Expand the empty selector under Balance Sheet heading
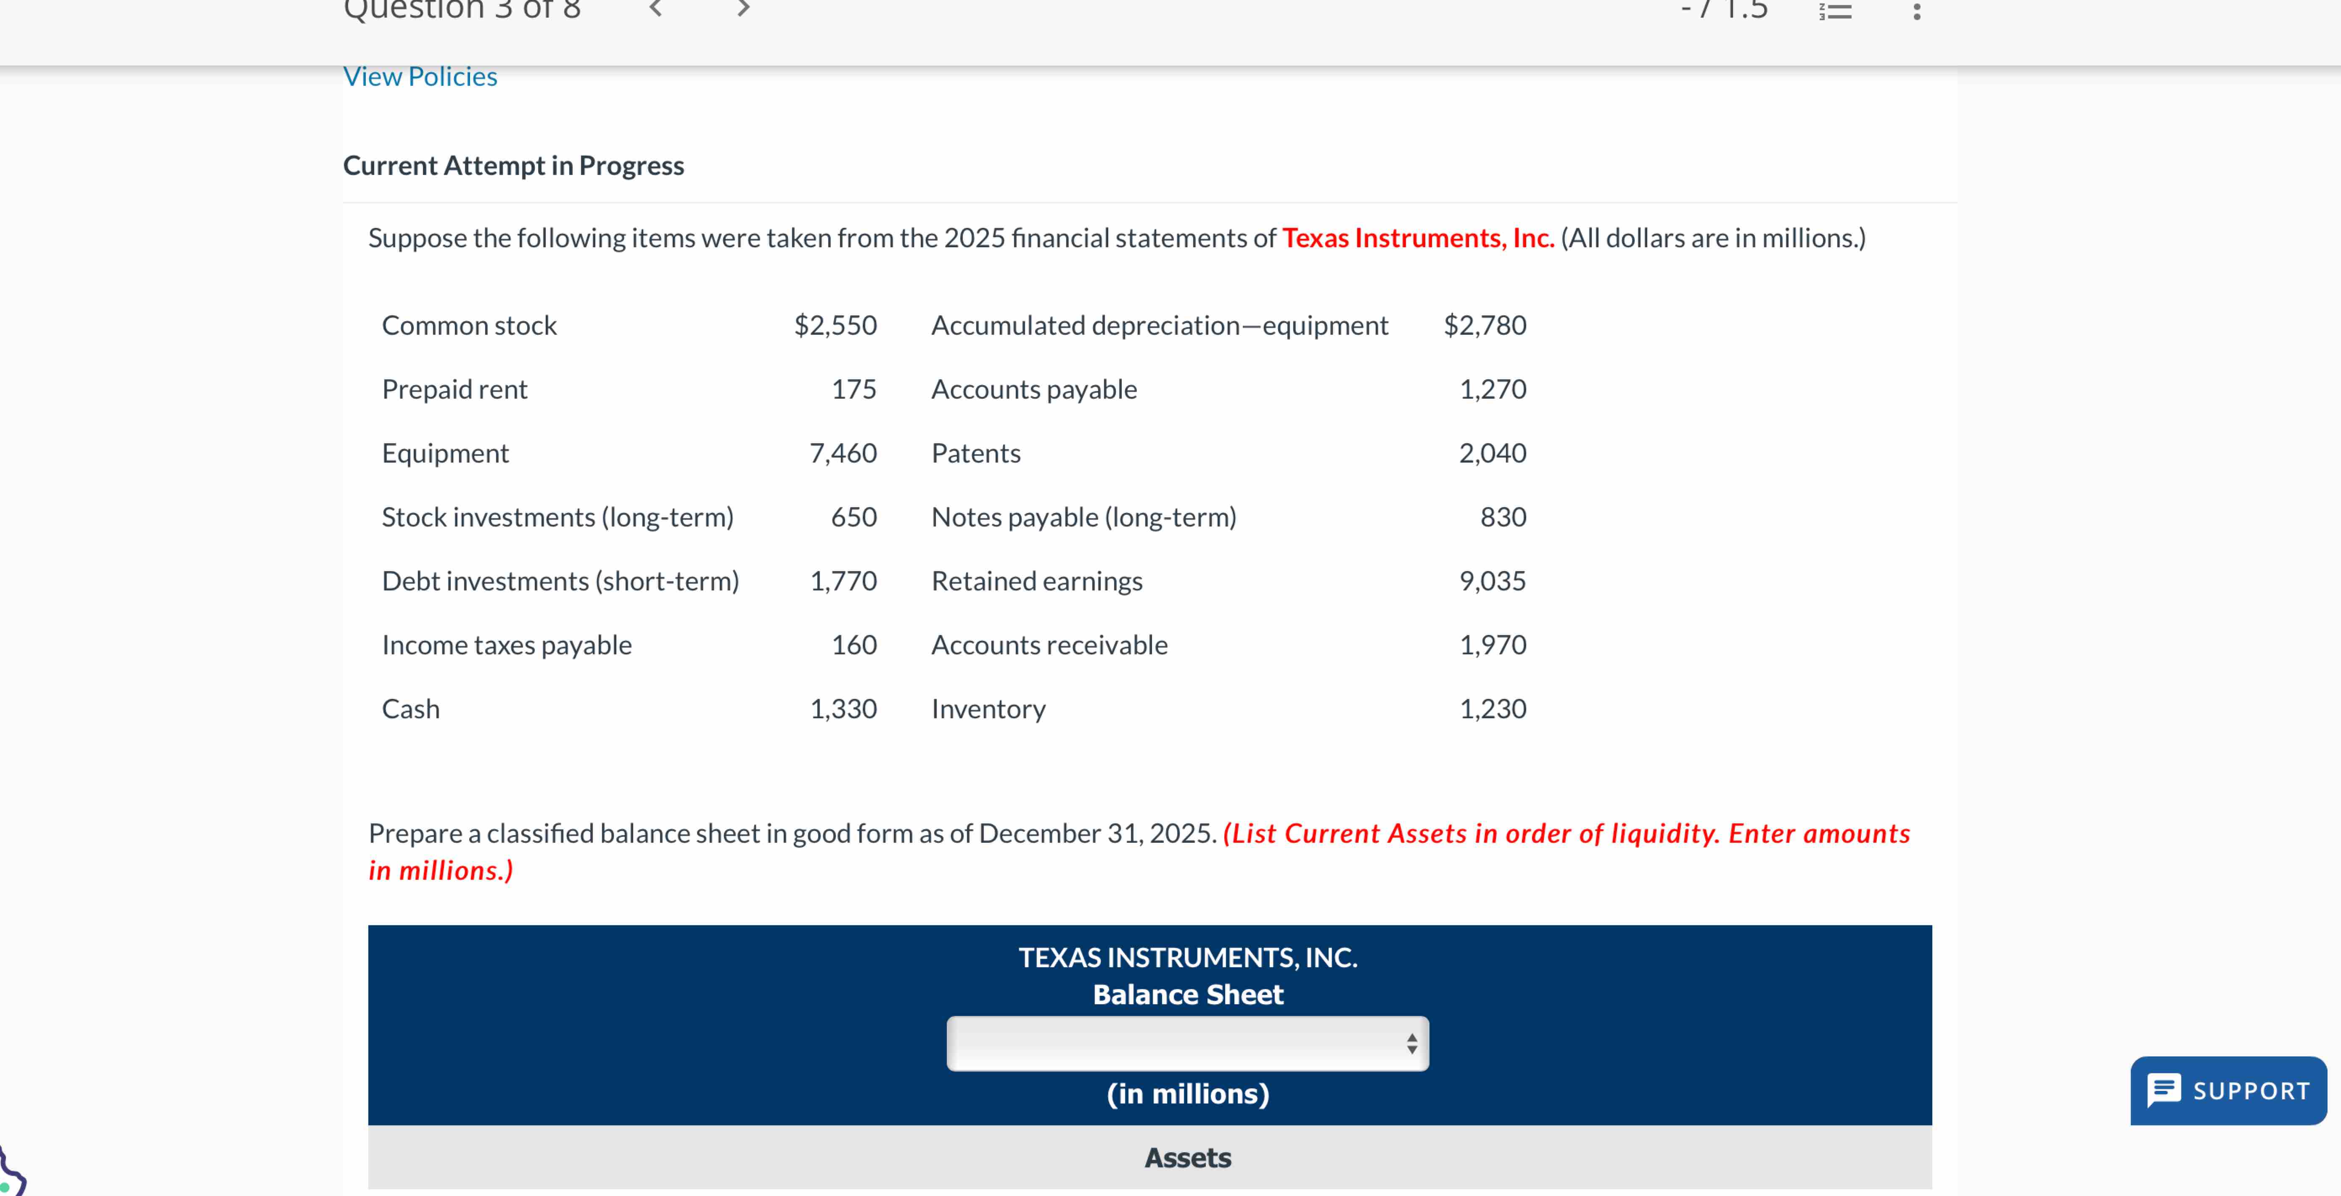2341x1196 pixels. click(1187, 1043)
